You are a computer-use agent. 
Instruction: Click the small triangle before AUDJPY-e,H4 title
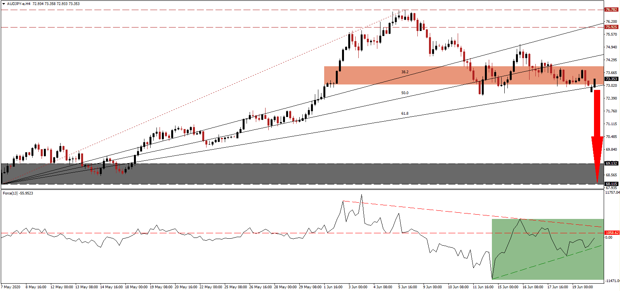click(3, 3)
